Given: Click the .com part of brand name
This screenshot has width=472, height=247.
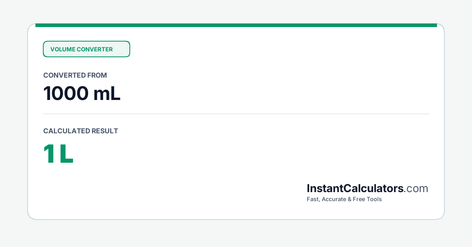Looking at the screenshot, I should point(416,189).
